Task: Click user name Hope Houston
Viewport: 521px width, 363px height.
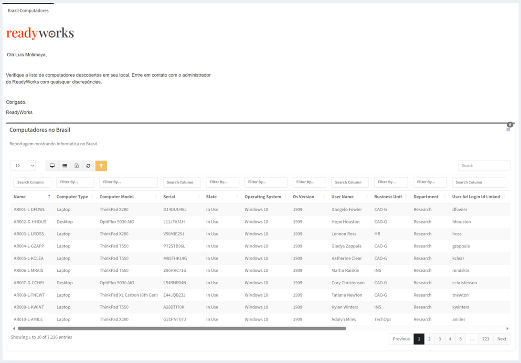Action: point(345,222)
